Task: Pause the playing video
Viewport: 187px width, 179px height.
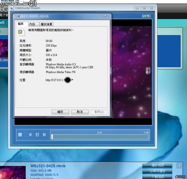Action: [x=37, y=135]
